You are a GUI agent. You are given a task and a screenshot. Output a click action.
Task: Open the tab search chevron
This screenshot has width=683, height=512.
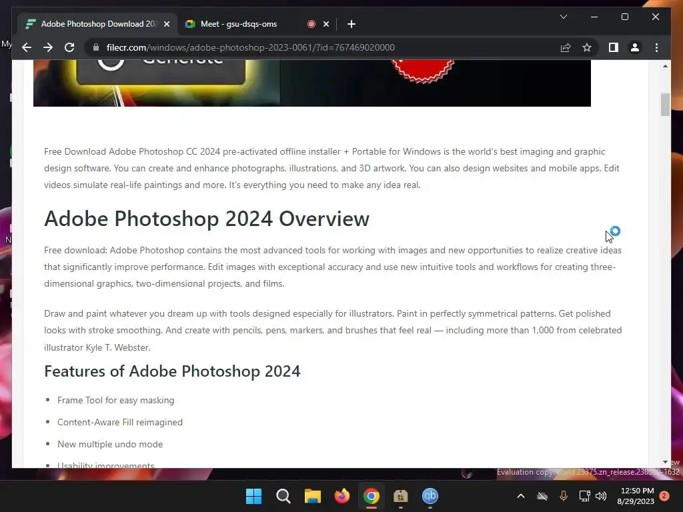563,17
